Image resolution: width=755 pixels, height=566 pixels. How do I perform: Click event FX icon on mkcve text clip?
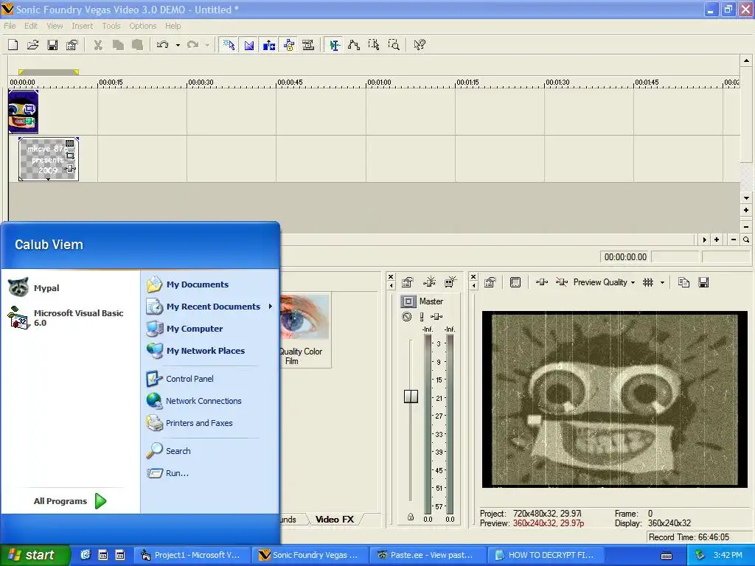pyautogui.click(x=70, y=169)
